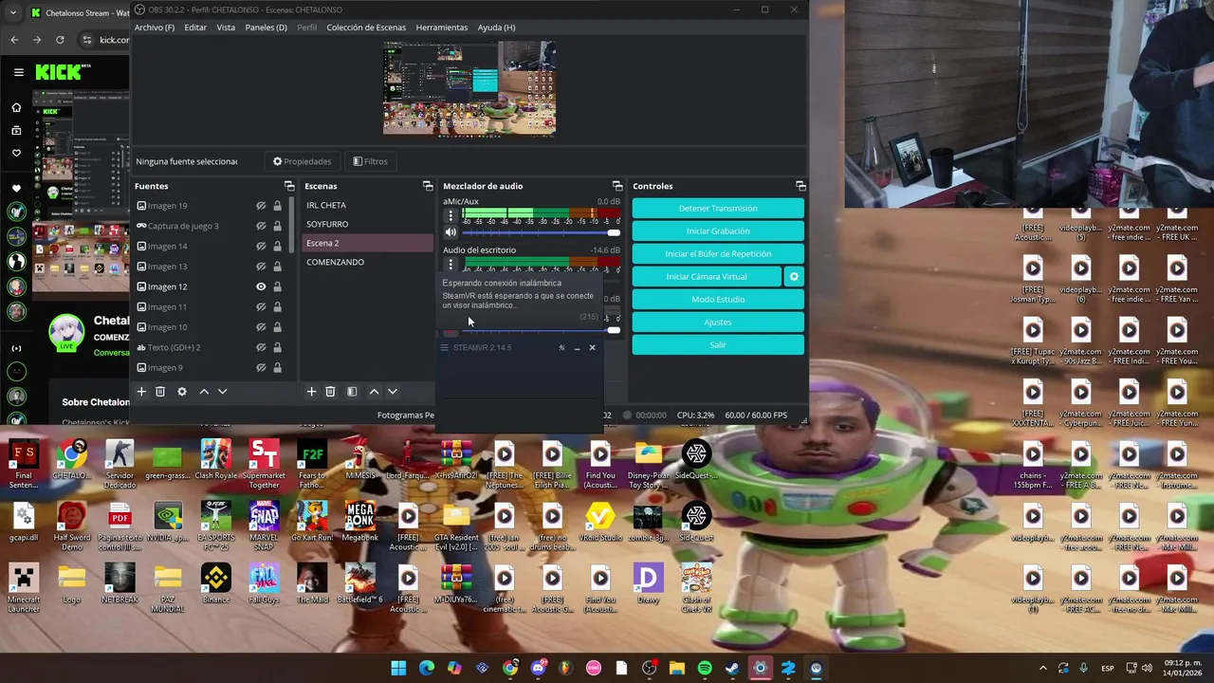Screen dimensions: 1214x683
Task: Open Colección de Escenas menu
Action: (x=366, y=28)
